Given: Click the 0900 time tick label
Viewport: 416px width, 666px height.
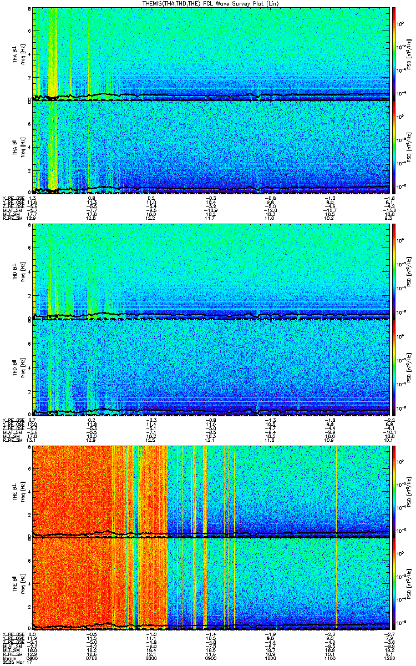Looking at the screenshot, I should click(x=211, y=658).
